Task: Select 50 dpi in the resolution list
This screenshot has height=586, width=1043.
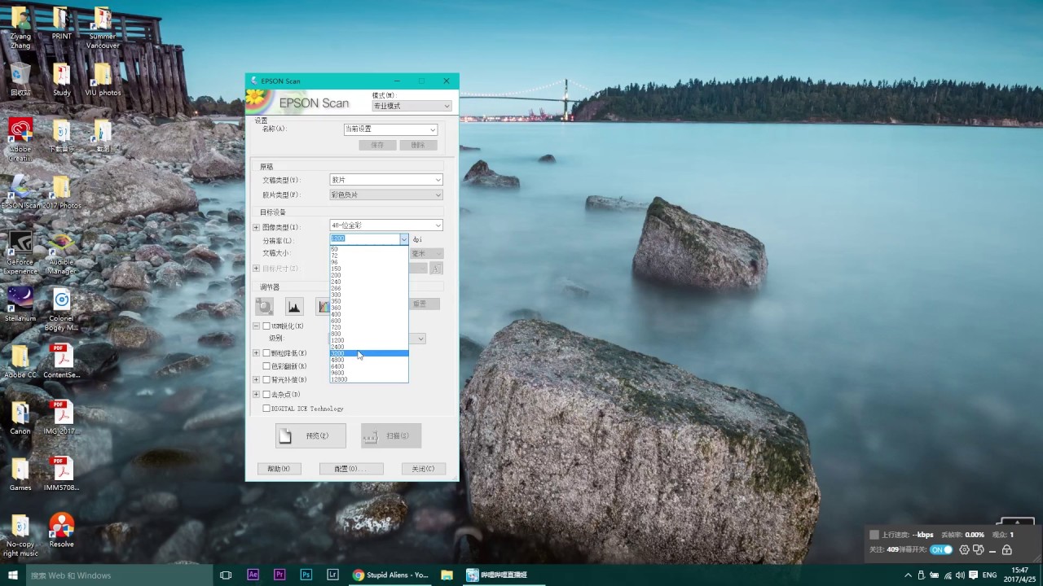Action: (368, 249)
